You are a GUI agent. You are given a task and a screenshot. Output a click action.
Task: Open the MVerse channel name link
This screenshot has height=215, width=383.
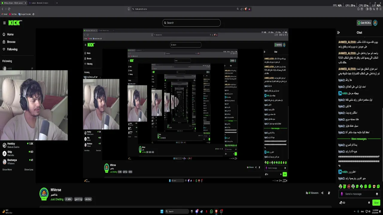tap(56, 190)
